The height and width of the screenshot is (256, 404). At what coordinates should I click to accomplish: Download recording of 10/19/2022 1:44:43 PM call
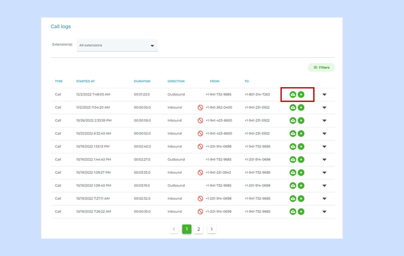click(x=293, y=160)
